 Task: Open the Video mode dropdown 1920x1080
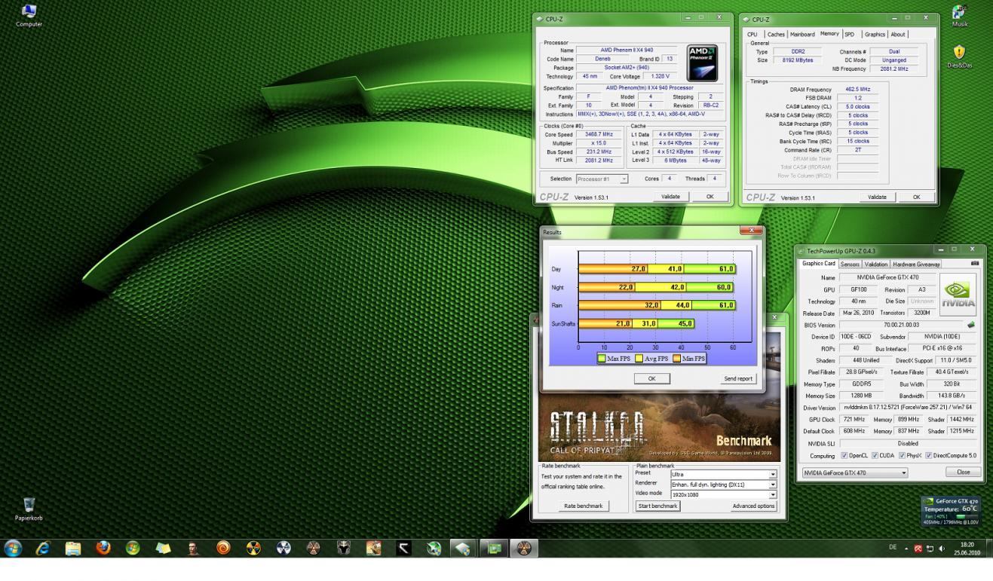(x=723, y=494)
